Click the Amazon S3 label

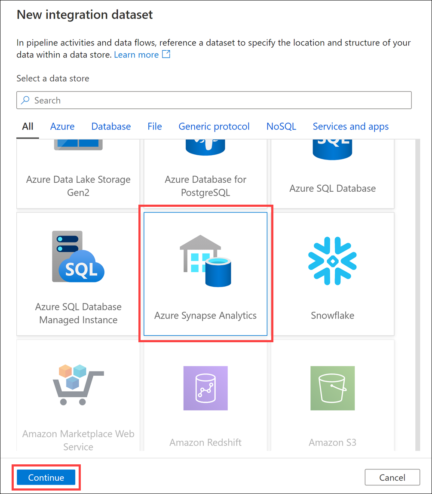pyautogui.click(x=332, y=442)
